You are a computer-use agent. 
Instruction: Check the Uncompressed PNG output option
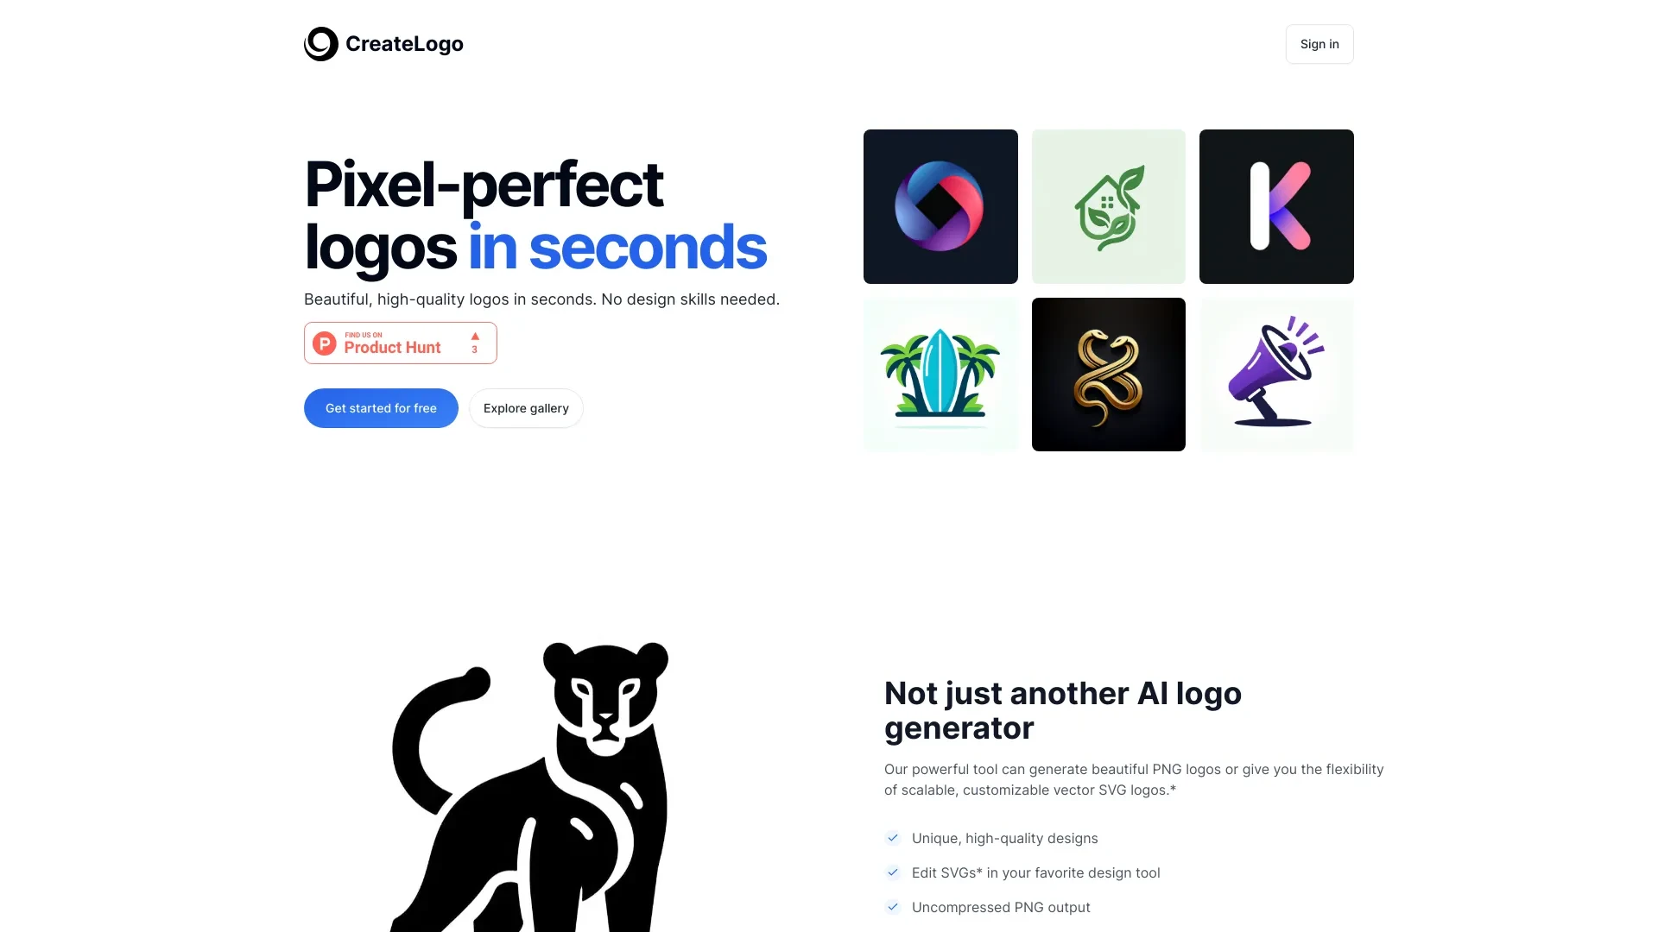(894, 907)
